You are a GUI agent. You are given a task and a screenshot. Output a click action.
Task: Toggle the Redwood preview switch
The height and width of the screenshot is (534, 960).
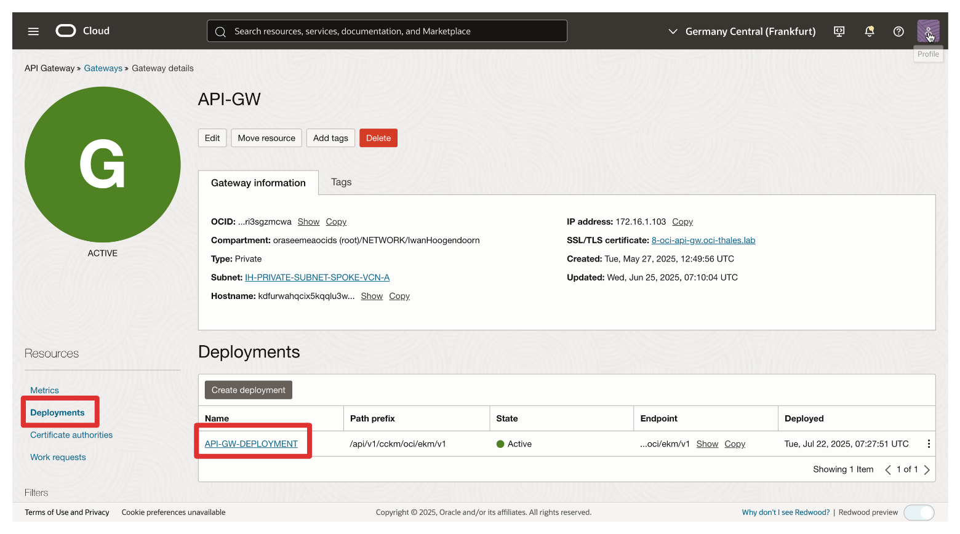coord(918,512)
